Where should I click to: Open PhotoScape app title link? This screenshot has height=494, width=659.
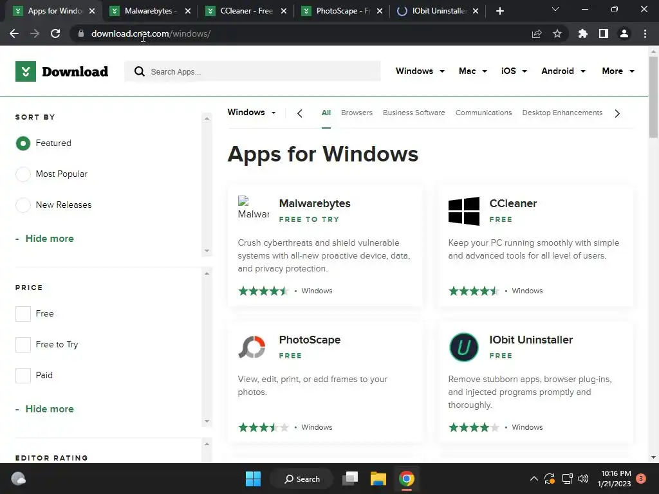pos(310,340)
